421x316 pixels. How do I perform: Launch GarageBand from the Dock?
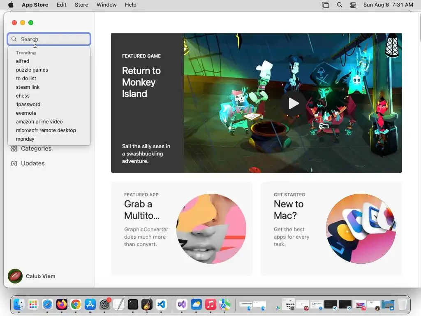click(147, 304)
